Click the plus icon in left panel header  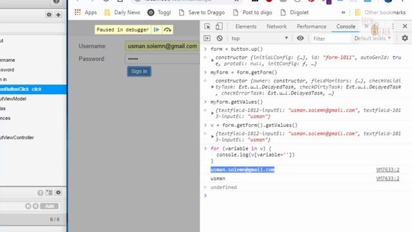[x=59, y=14]
